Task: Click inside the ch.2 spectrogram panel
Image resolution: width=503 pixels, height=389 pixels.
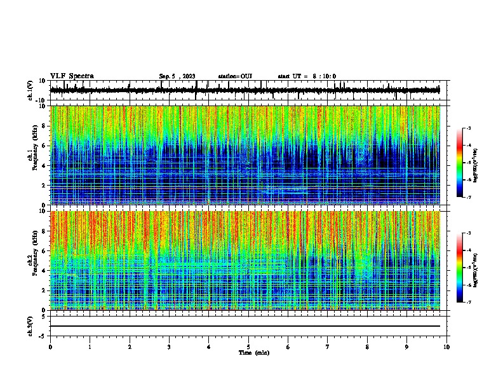Action: pyautogui.click(x=245, y=261)
